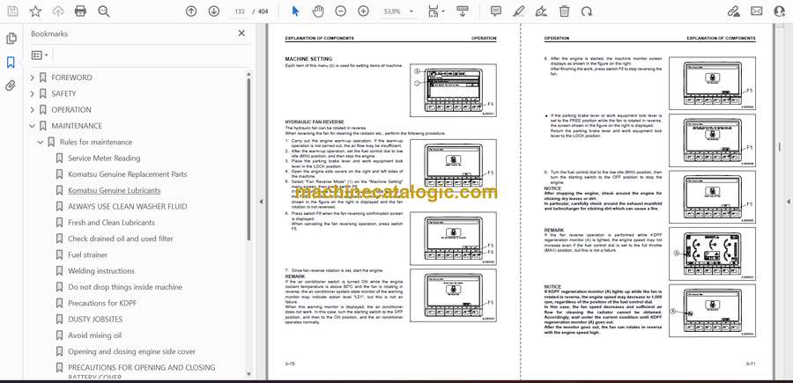Screen dimensions: 793x383
Task: Jump to the OPERATION bookmark
Action: [71, 110]
